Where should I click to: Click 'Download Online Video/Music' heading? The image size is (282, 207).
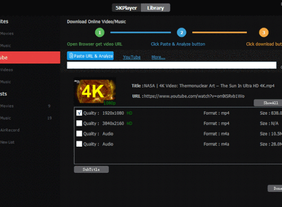pos(96,22)
